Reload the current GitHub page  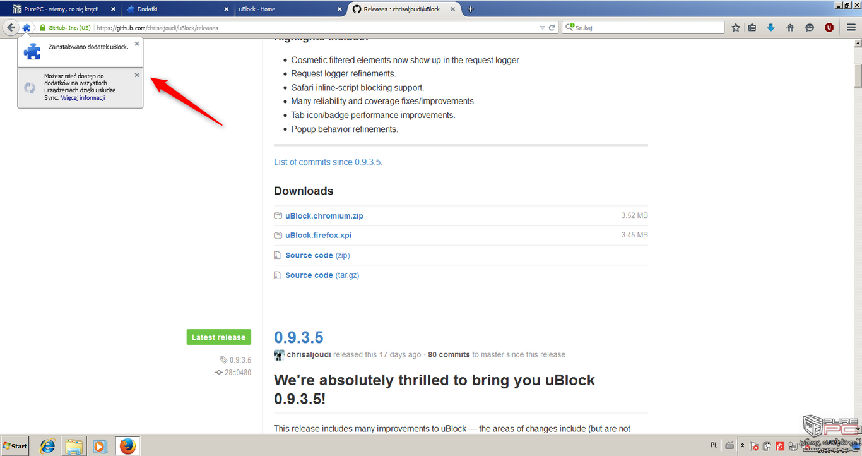[x=552, y=28]
